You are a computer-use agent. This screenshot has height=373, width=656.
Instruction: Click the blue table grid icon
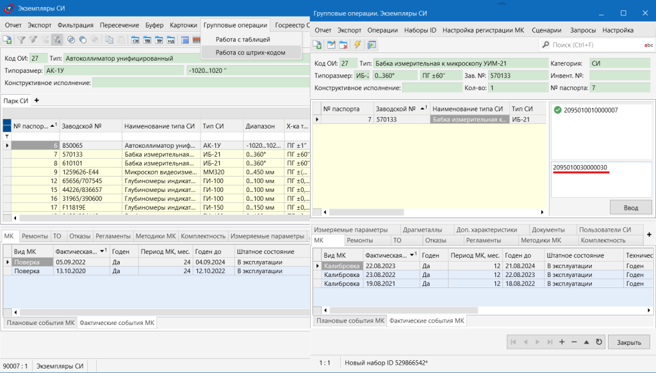185,40
